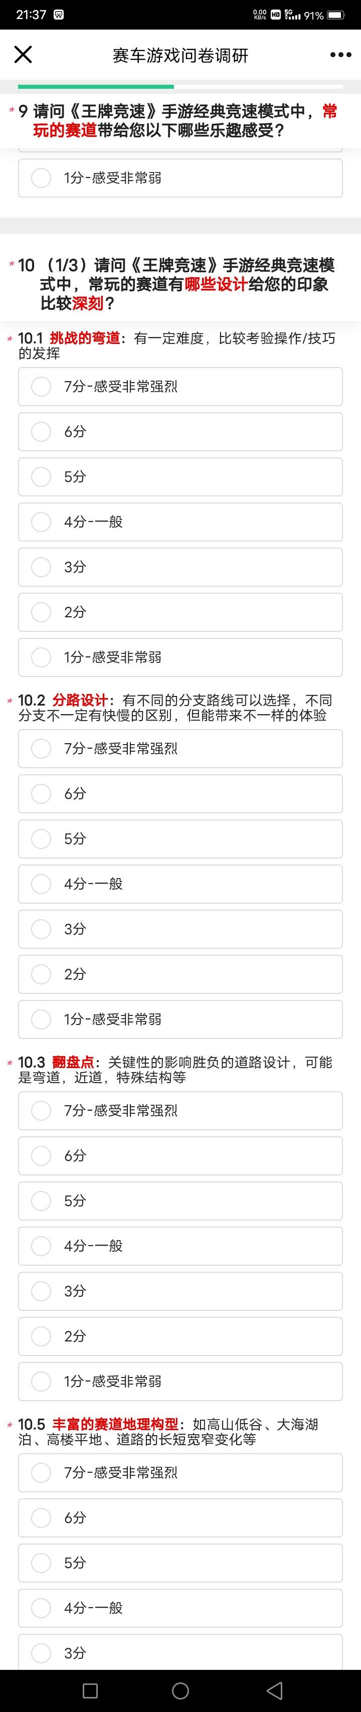361x1712 pixels.
Task: Close the survey with the X icon
Action: (x=23, y=55)
